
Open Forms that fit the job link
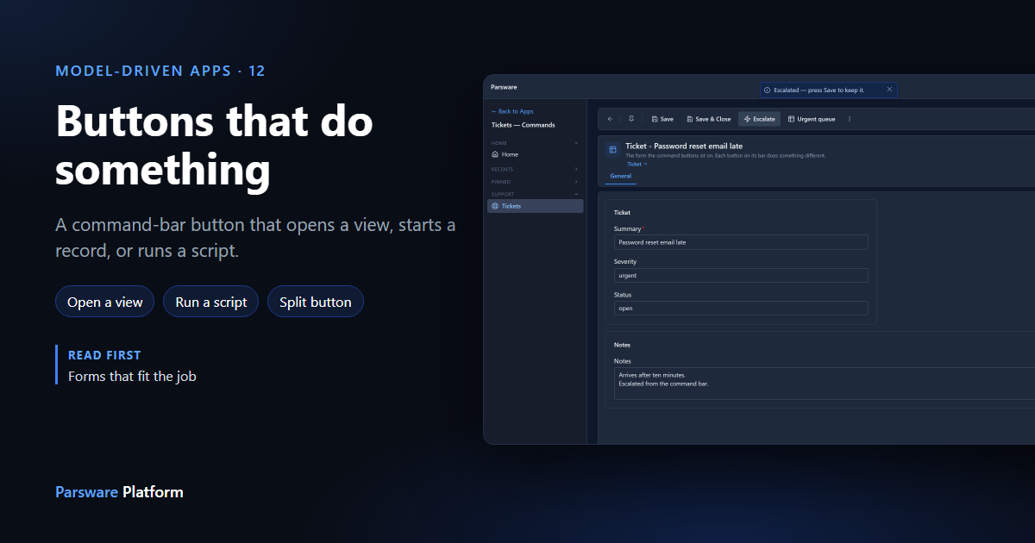click(x=132, y=376)
